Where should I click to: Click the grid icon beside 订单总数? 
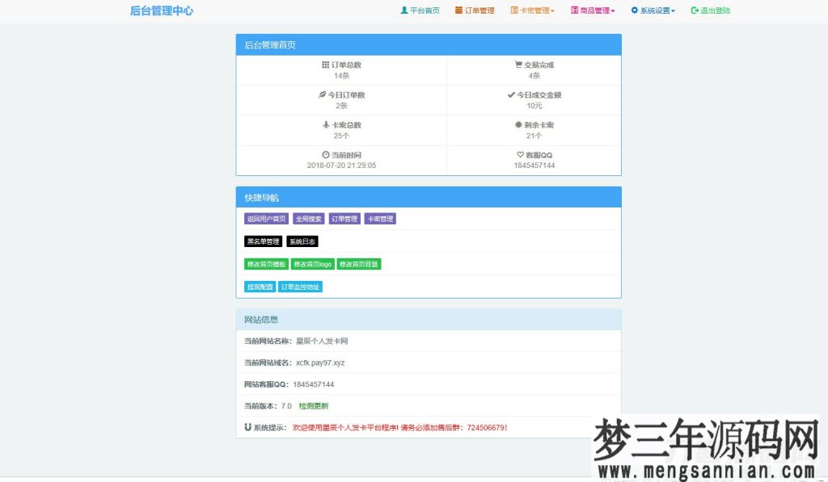[323, 65]
